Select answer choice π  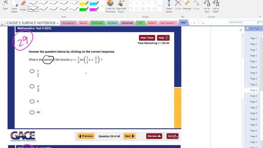pos(32,102)
